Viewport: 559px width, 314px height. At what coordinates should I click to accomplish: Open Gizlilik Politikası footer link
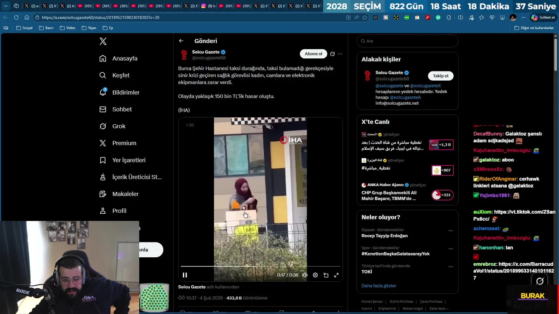click(401, 302)
